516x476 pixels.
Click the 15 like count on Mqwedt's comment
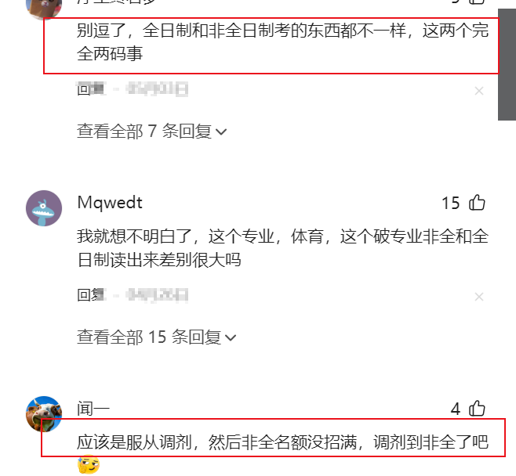450,203
